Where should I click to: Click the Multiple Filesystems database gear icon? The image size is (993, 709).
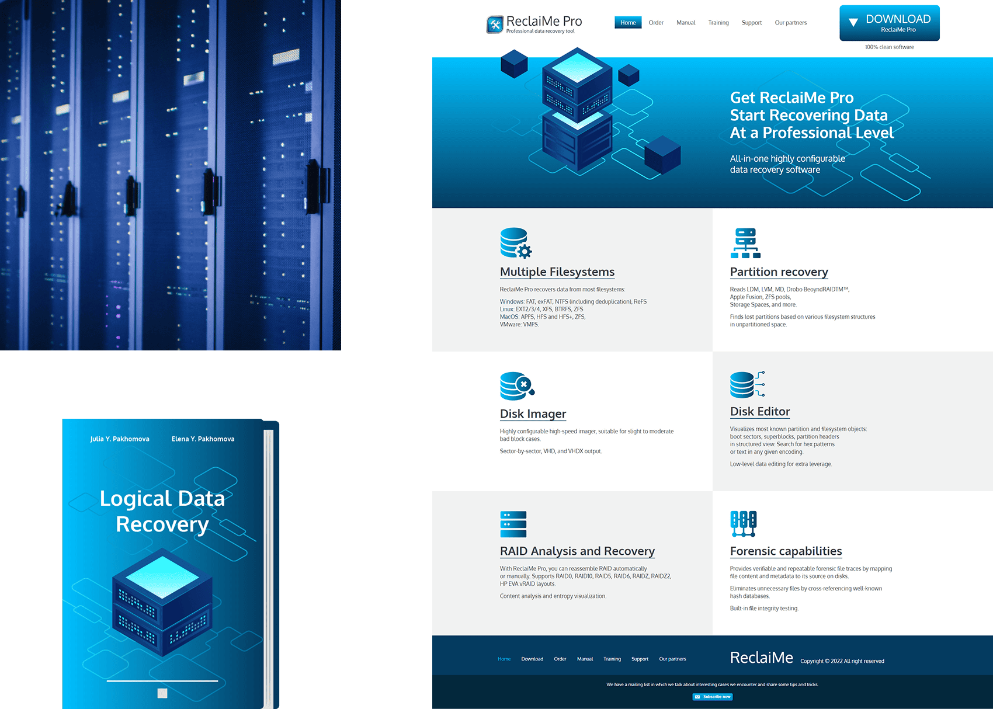515,243
